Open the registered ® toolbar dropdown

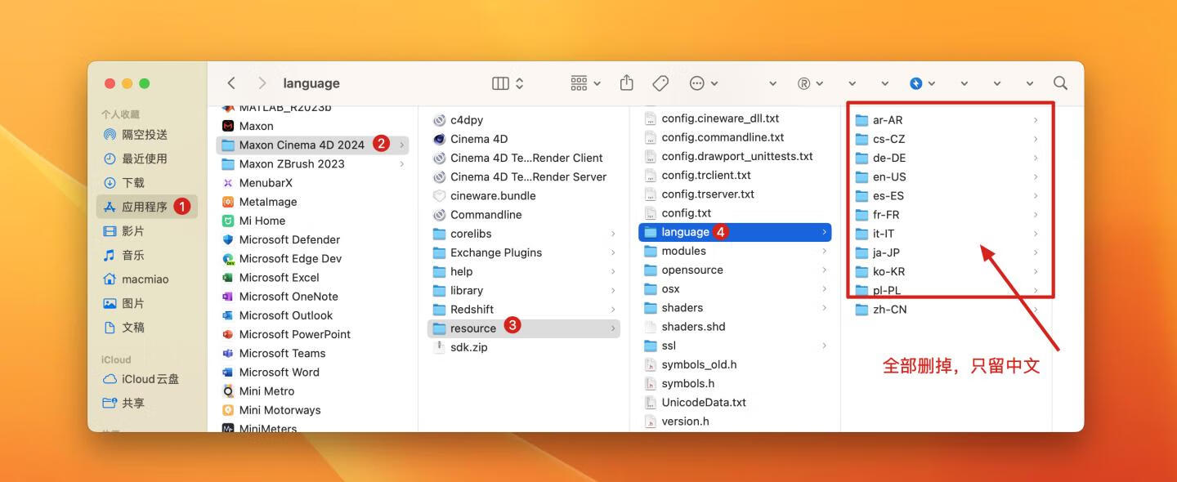click(x=810, y=83)
